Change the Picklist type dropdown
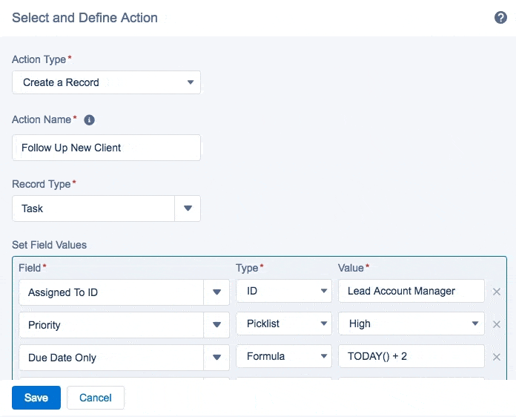Screen dimensions: 516x417 [x=284, y=324]
